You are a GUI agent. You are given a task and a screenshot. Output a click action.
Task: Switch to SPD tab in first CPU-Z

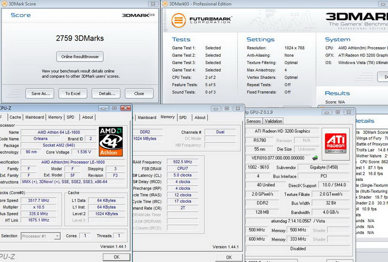70,117
